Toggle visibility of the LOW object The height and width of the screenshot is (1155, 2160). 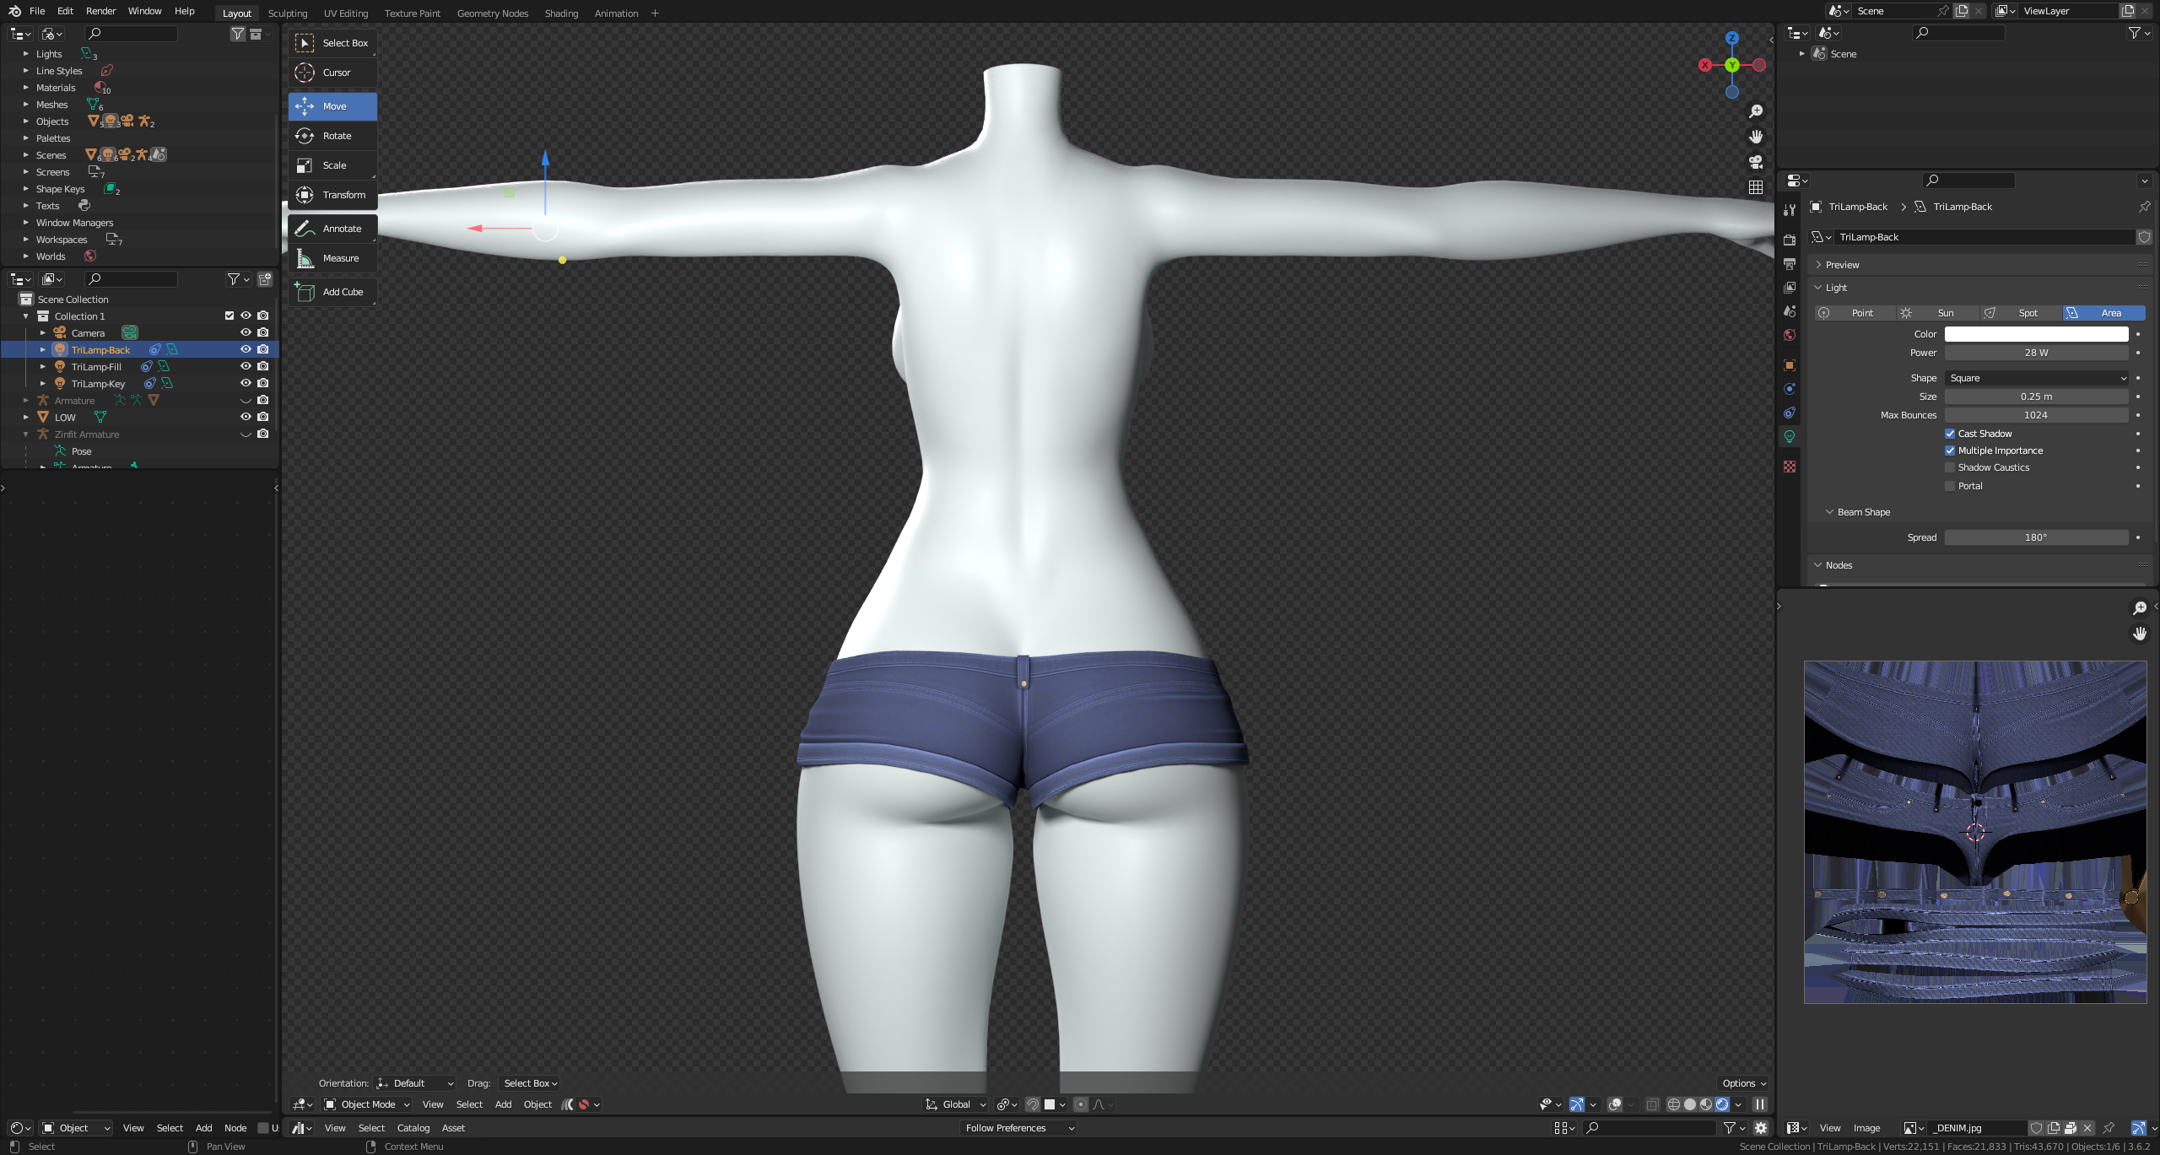246,417
